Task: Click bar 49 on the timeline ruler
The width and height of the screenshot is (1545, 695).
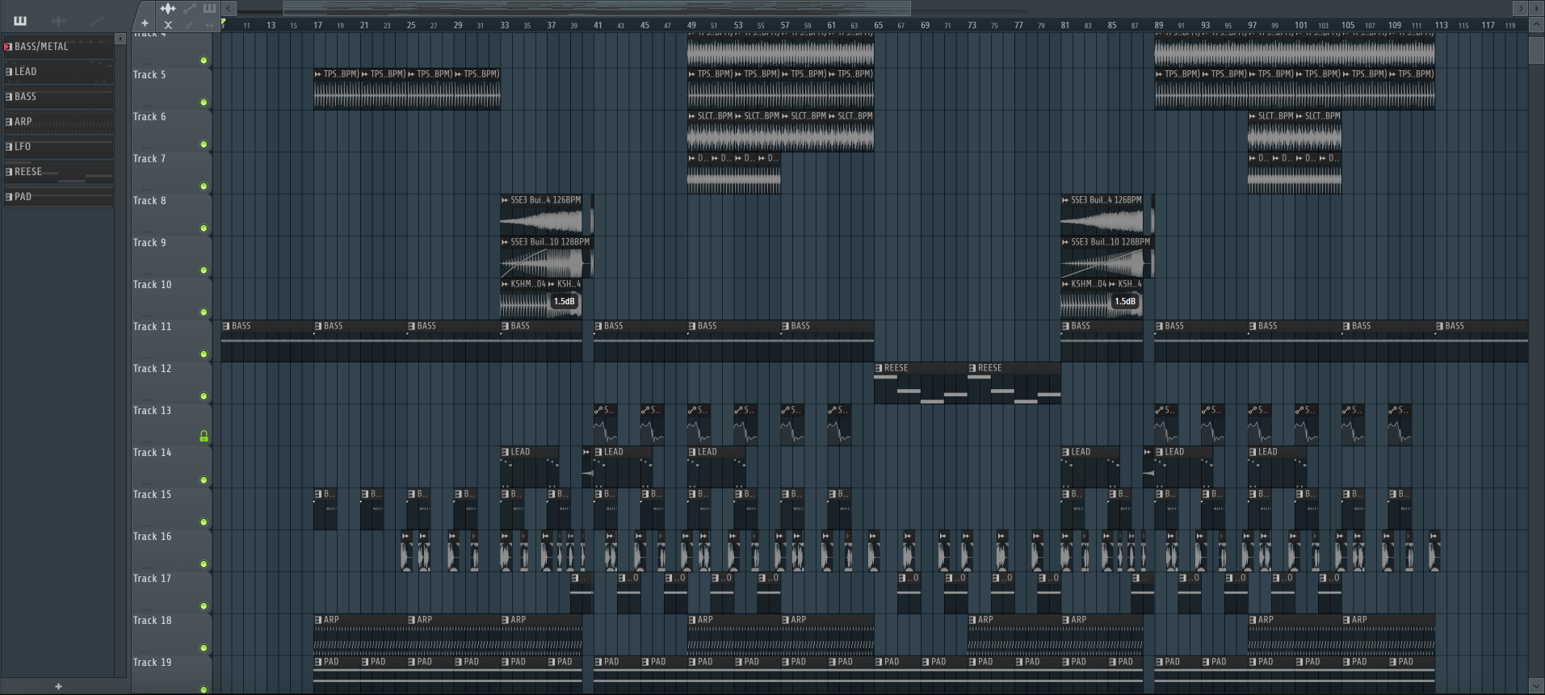Action: (691, 25)
